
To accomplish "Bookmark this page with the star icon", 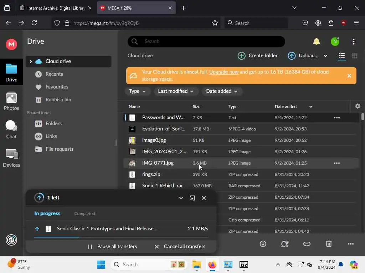I will (215, 23).
